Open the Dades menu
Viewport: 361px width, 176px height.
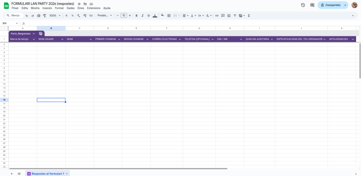coord(71,8)
